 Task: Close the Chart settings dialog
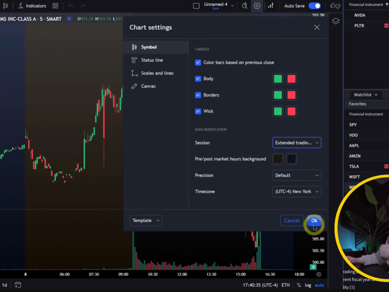point(317,28)
